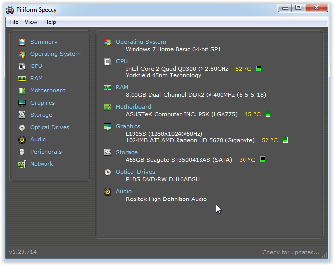Screen dimensions: 334x265
Task: Click the CPU heading link in summary
Action: click(122, 61)
